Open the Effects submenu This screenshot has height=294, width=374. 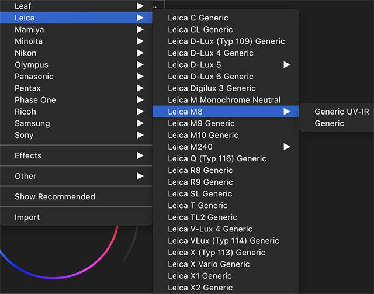tap(76, 155)
